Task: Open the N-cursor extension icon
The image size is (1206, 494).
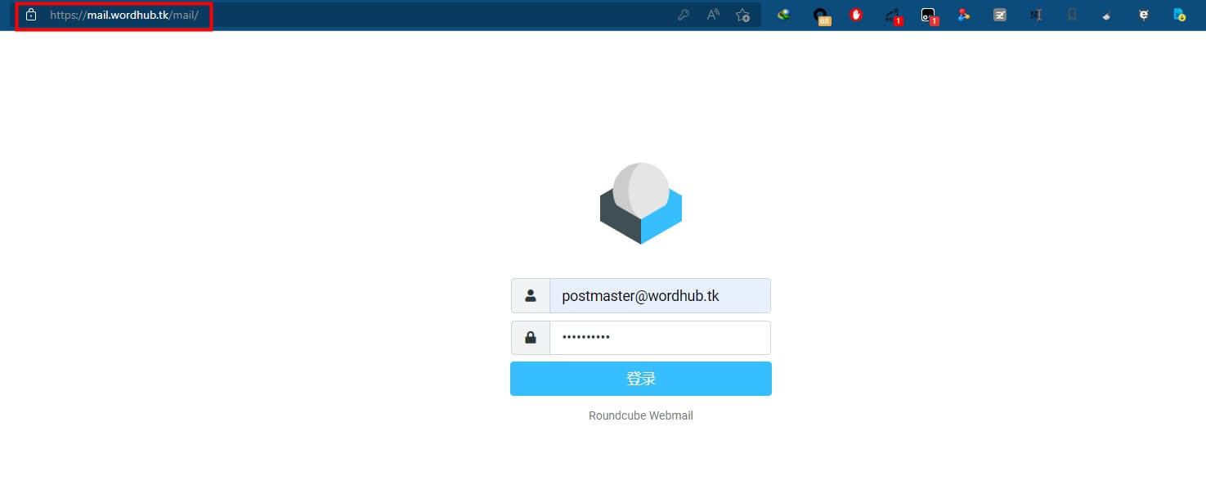Action: [1036, 15]
